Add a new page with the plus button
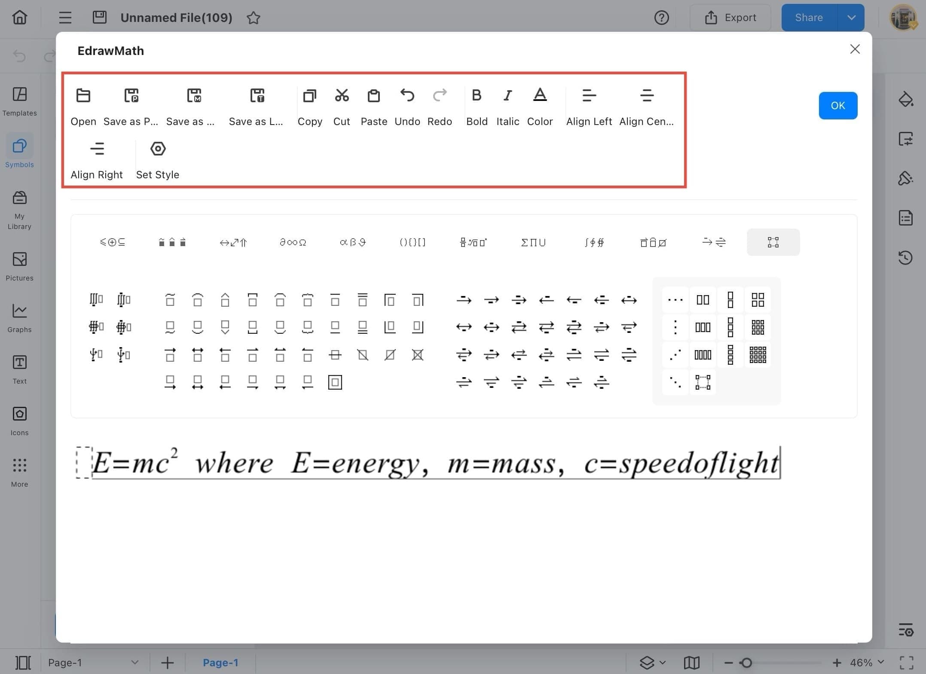This screenshot has height=674, width=926. click(167, 662)
